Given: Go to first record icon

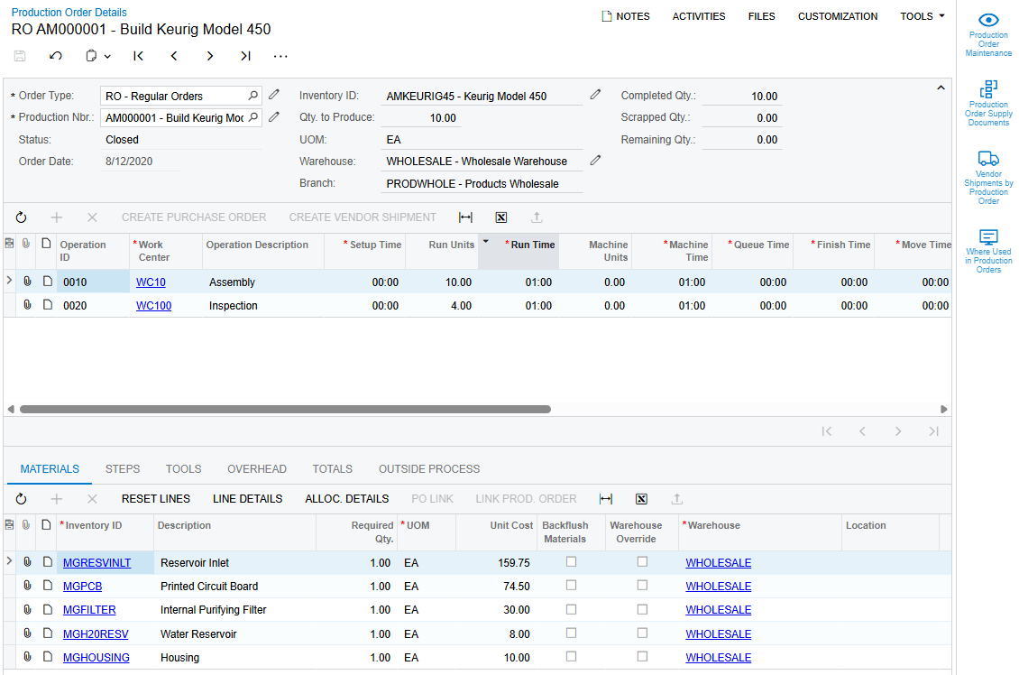Looking at the screenshot, I should pos(139,56).
